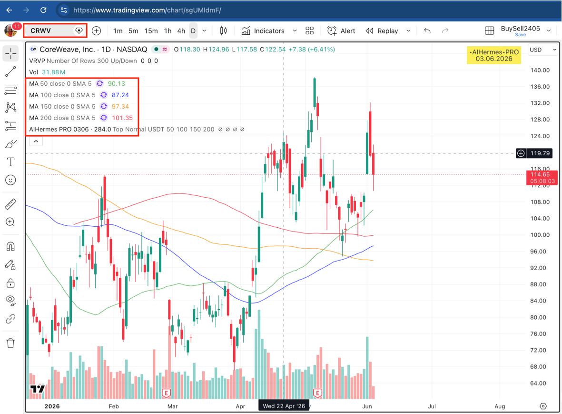
Task: Expand the timeframe interval dropdown
Action: pyautogui.click(x=204, y=31)
